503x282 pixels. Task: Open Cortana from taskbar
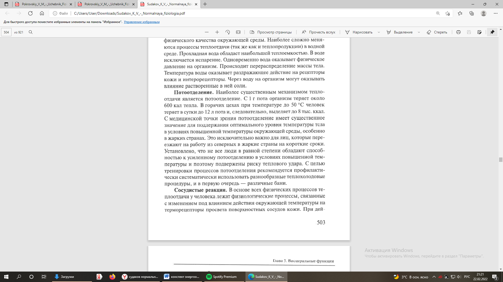pyautogui.click(x=31, y=277)
